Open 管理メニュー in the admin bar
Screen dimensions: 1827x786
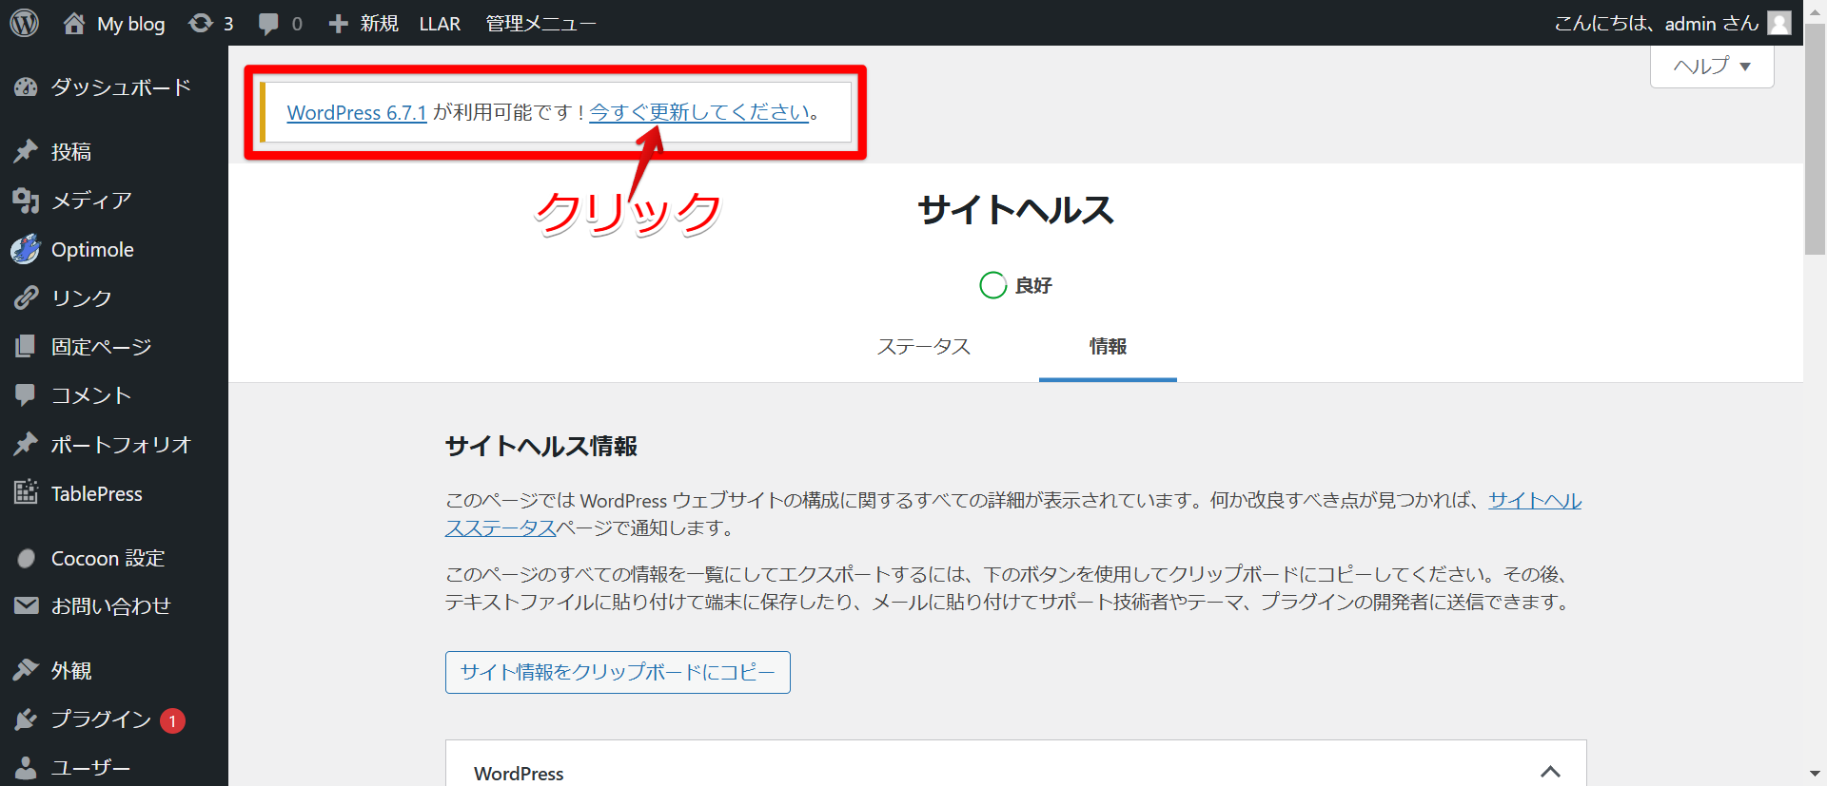click(x=540, y=23)
